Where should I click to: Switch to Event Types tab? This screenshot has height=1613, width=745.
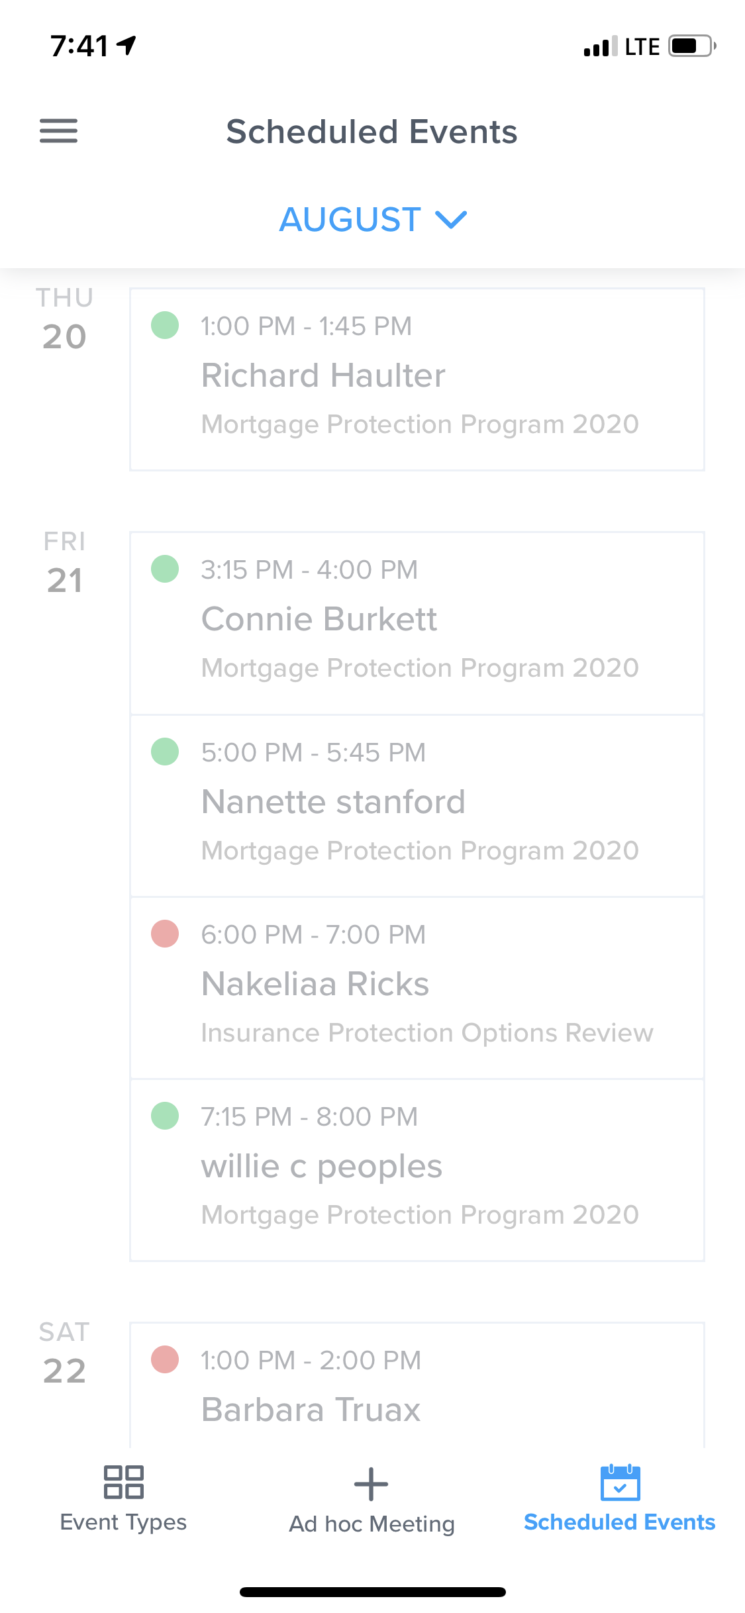(x=123, y=1522)
